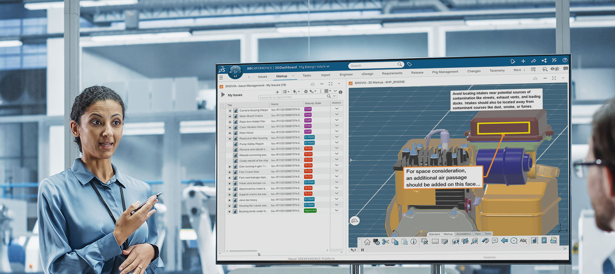
Task: Select the scissors Cut tool
Action: tap(386, 242)
